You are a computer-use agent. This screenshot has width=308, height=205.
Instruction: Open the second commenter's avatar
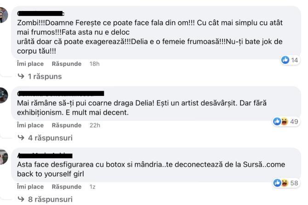click(x=4, y=95)
